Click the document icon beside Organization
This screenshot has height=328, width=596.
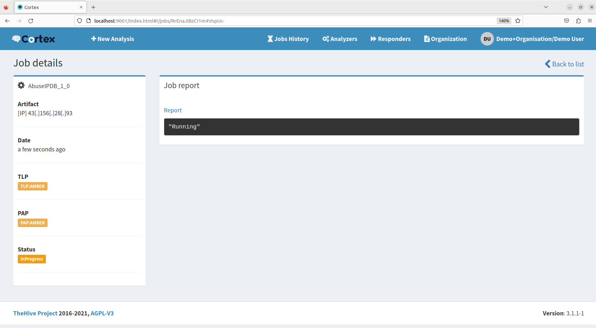pyautogui.click(x=427, y=39)
